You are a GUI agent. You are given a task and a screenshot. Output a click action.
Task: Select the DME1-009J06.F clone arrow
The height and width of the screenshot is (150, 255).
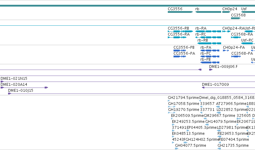coord(211,70)
